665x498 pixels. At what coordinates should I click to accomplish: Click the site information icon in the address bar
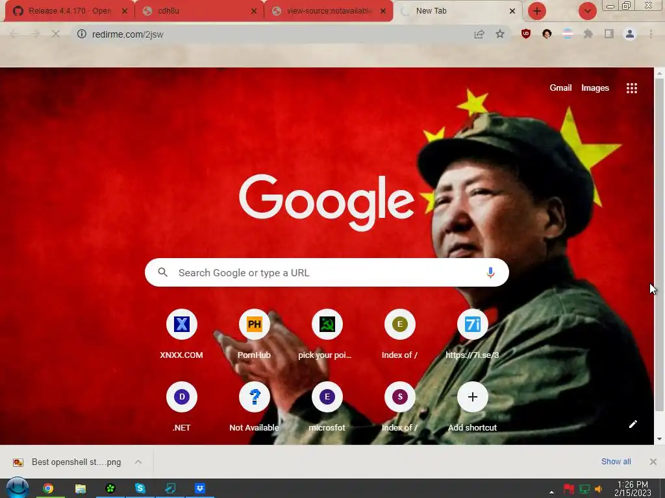point(81,34)
